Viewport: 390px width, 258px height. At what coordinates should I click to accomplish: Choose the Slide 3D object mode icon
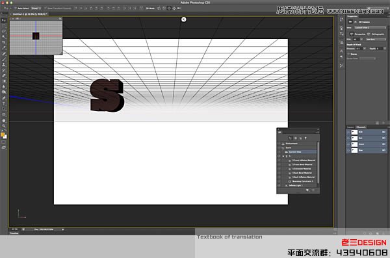pyautogui.click(x=174, y=8)
